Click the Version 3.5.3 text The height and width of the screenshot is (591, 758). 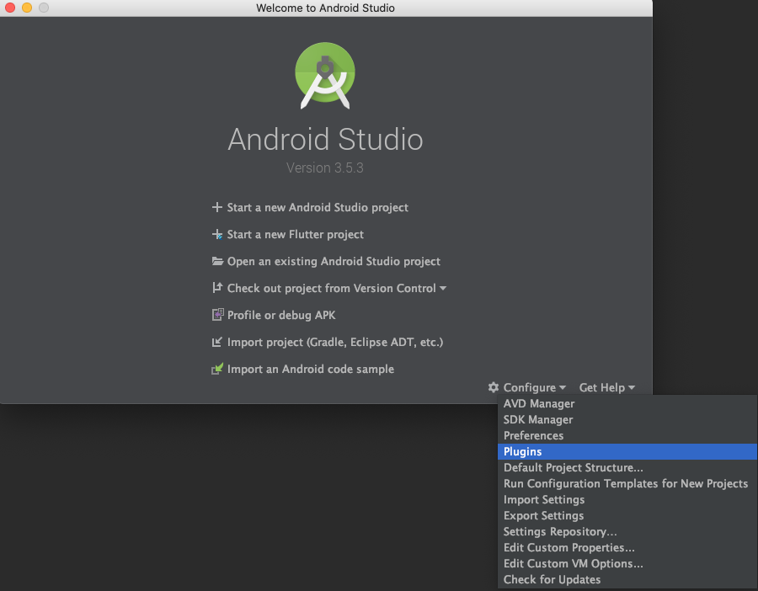pyautogui.click(x=325, y=168)
